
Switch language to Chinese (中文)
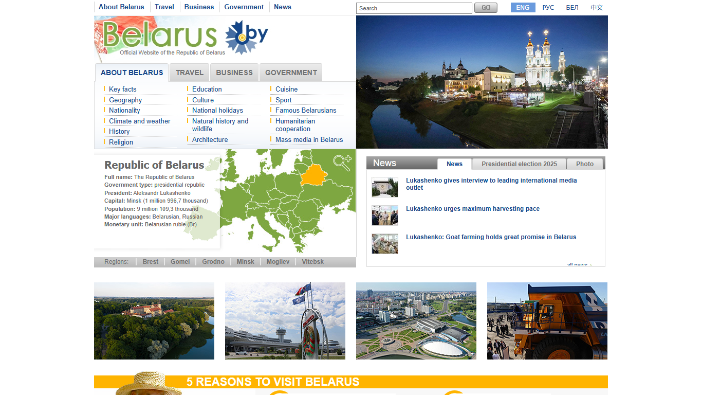click(597, 8)
